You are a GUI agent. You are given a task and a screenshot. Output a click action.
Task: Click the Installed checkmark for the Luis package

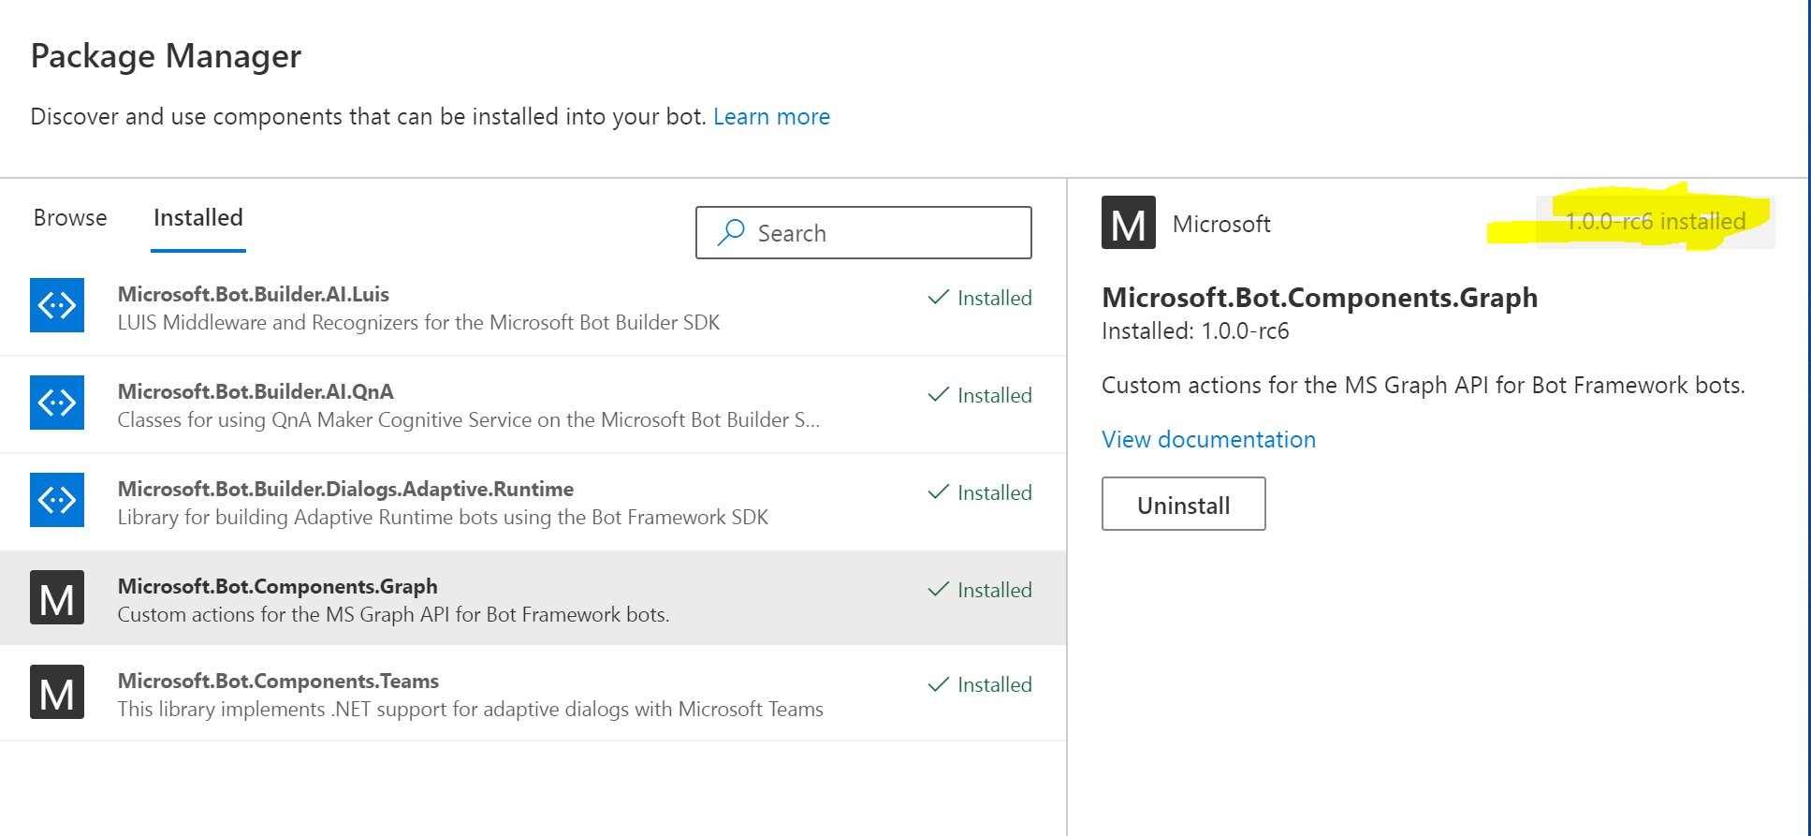click(938, 298)
